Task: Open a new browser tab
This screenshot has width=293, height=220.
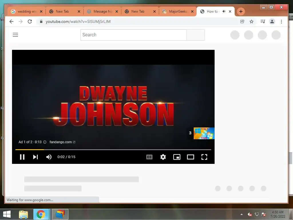Action: tap(241, 11)
